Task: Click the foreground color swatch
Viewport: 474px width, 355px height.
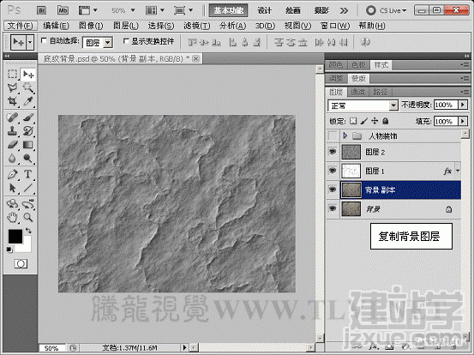Action: (15, 236)
